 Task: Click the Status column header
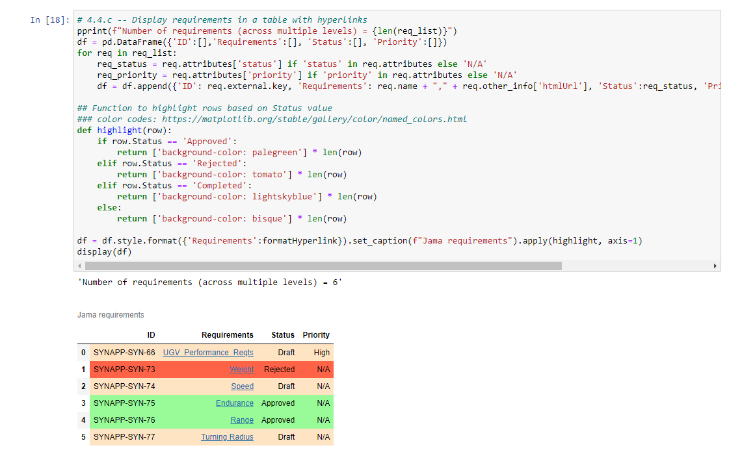point(283,335)
